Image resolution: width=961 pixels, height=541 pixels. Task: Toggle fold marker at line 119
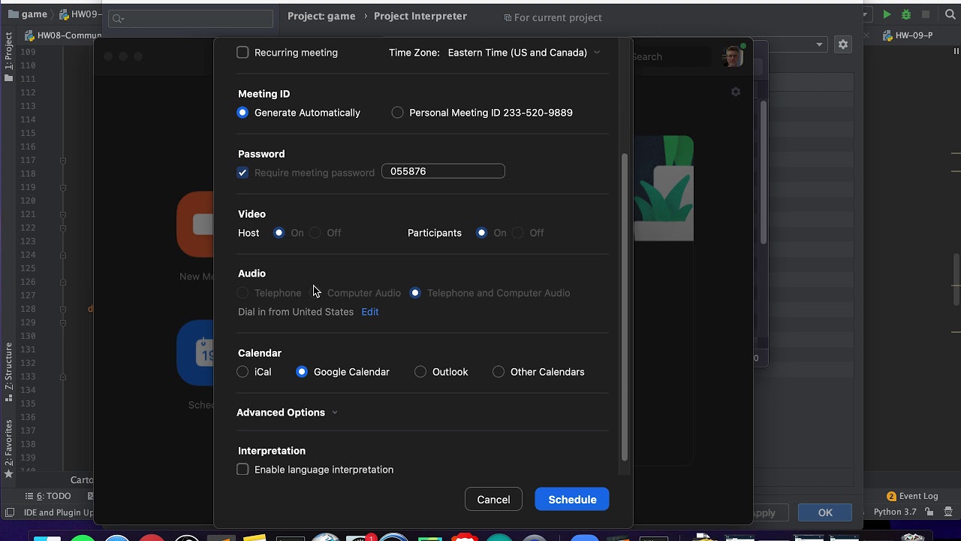(63, 187)
